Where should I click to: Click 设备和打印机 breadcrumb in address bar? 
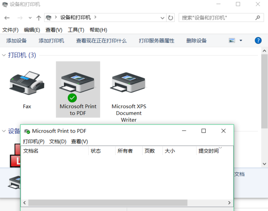pyautogui.click(x=75, y=17)
